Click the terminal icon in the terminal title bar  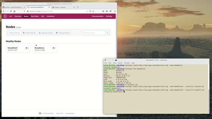pyautogui.click(x=116, y=60)
